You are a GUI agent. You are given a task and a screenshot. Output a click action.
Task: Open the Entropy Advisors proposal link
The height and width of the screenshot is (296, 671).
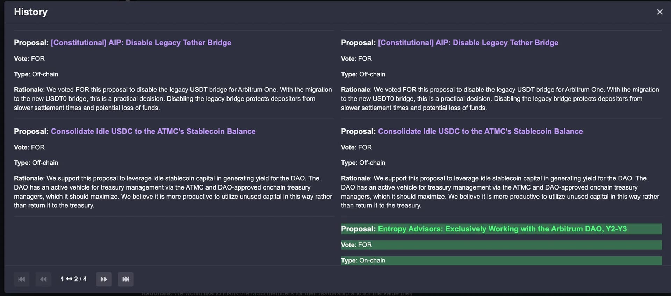502,229
